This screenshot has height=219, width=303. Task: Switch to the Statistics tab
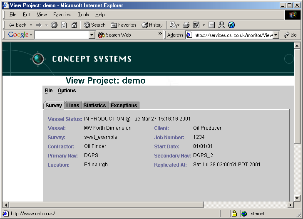[94, 106]
